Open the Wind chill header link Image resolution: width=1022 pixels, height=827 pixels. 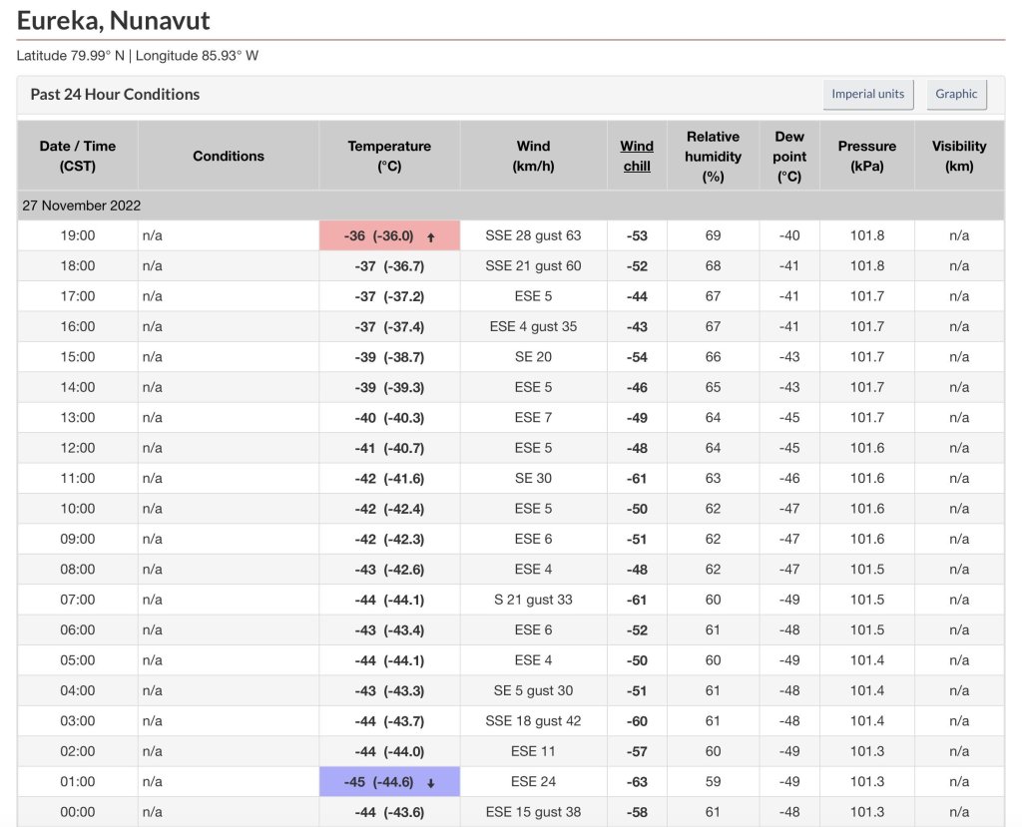tap(637, 156)
